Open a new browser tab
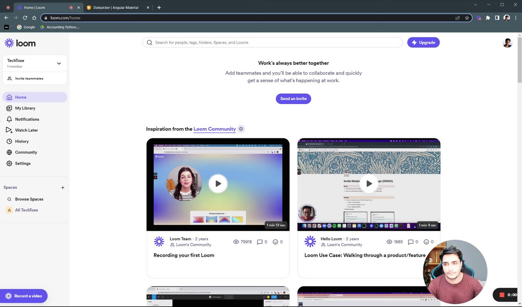 point(159,7)
